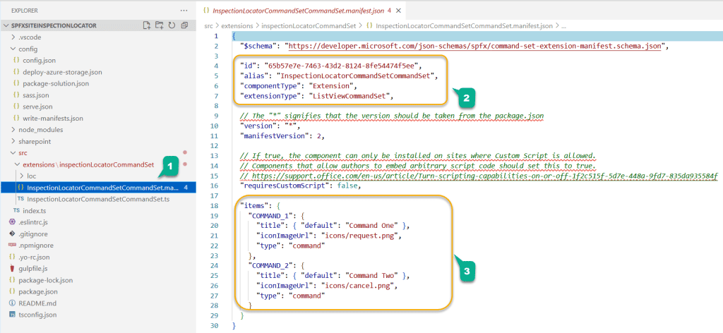Click the "id" GUID value on line 4
The height and width of the screenshot is (333, 723).
[342, 66]
